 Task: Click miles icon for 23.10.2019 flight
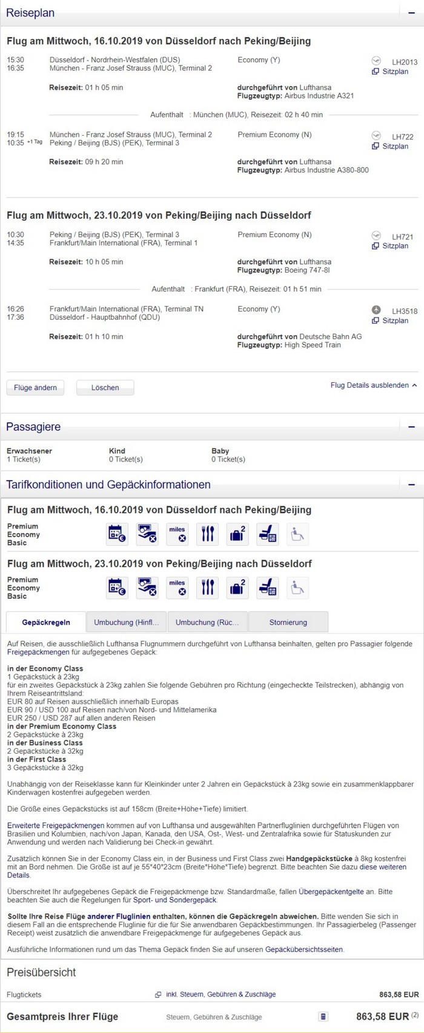(x=177, y=588)
